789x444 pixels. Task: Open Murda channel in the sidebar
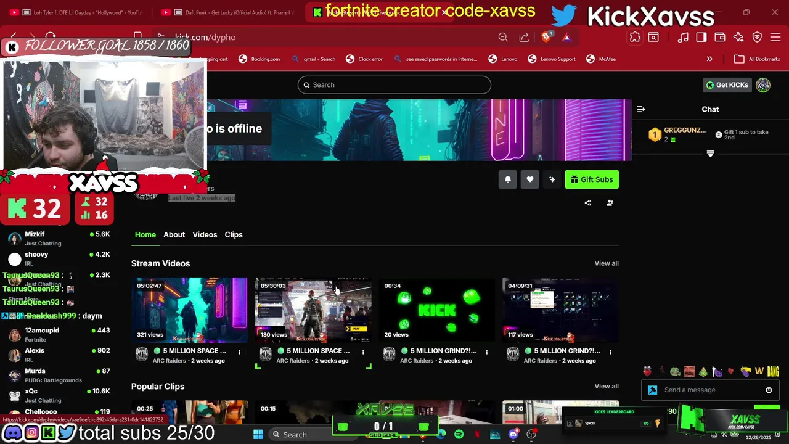coord(59,375)
